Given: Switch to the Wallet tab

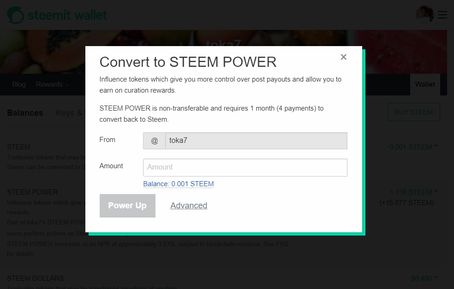Looking at the screenshot, I should click(425, 84).
